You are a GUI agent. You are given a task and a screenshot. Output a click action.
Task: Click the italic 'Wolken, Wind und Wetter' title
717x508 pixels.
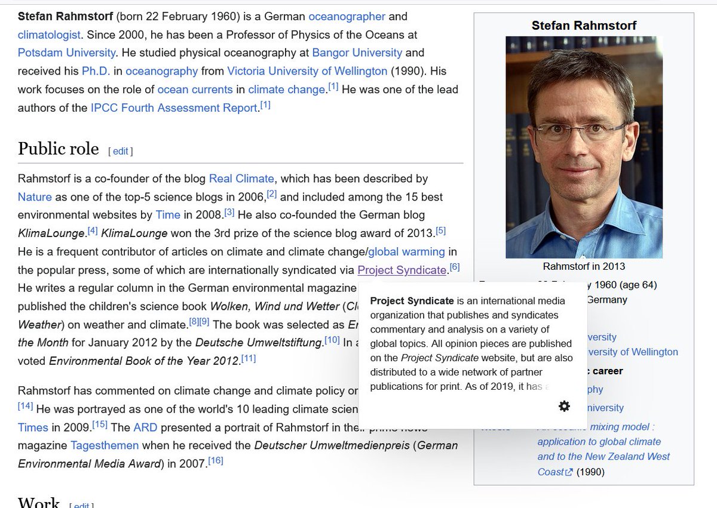274,306
